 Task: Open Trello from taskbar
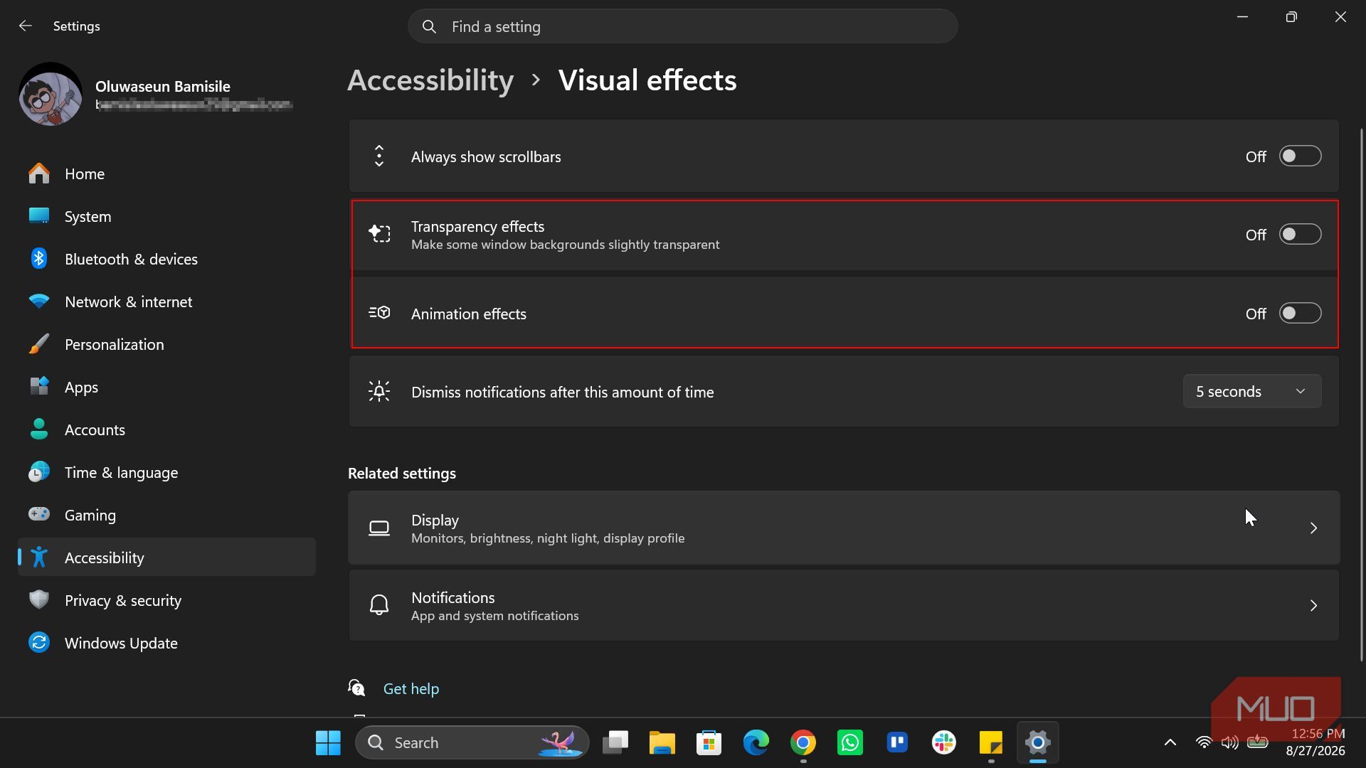click(897, 743)
